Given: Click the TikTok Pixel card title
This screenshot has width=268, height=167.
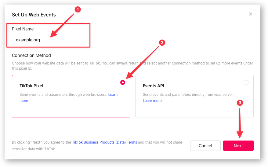Looking at the screenshot, I should (31, 86).
